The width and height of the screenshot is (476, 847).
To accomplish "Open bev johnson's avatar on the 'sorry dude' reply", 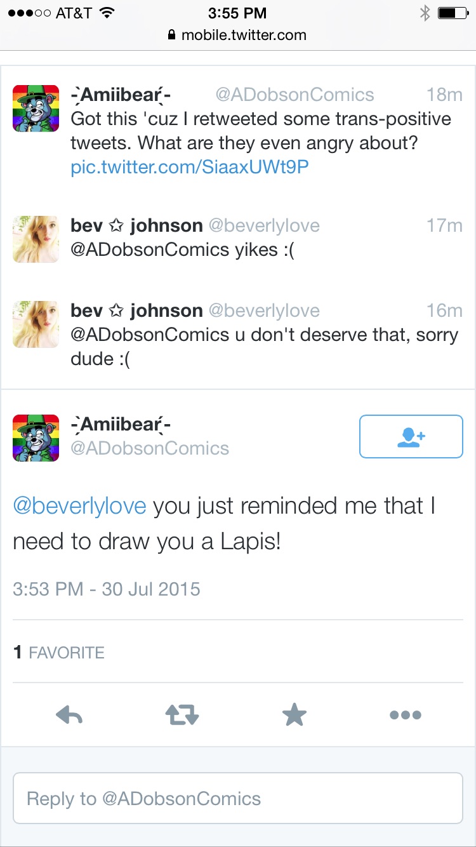I will click(36, 324).
